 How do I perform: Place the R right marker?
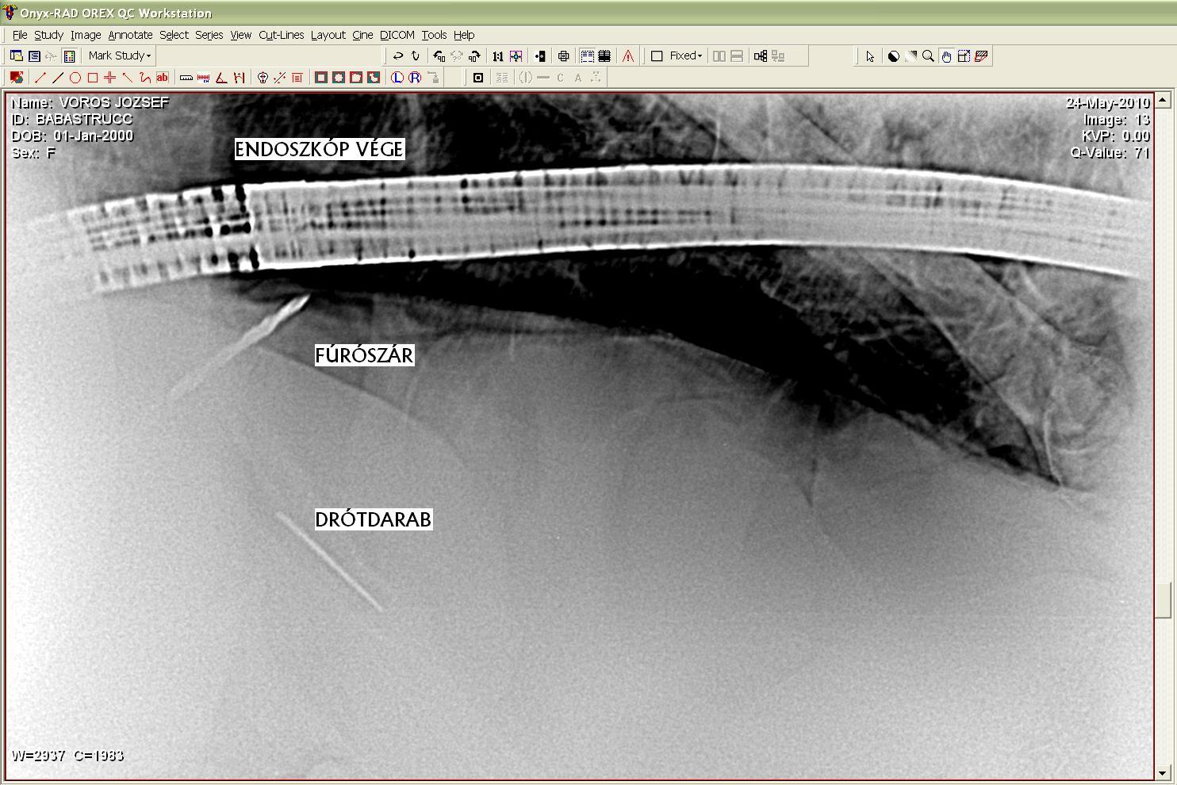coord(415,78)
